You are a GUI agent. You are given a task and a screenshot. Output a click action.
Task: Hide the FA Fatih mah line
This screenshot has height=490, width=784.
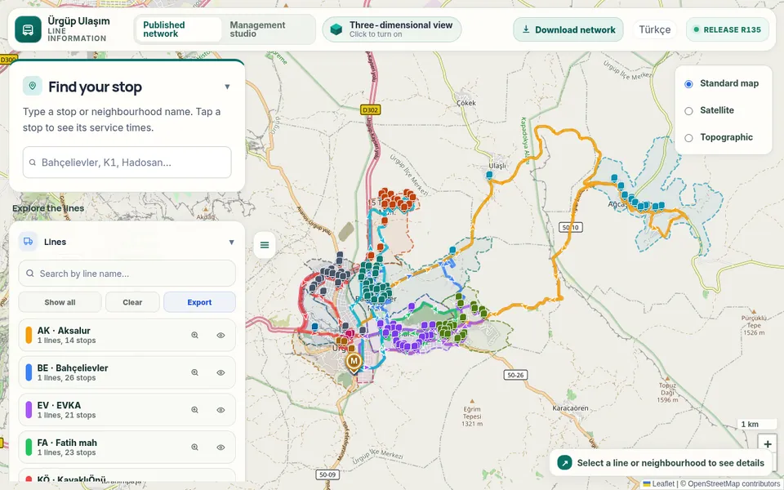pyautogui.click(x=220, y=448)
